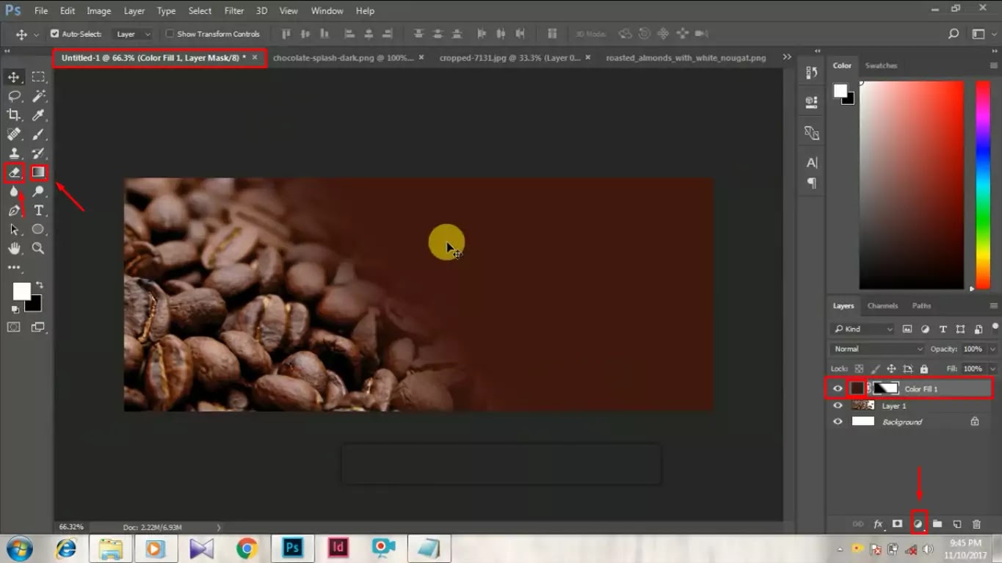
Task: Change the screen mode from the toolbox
Action: point(38,327)
